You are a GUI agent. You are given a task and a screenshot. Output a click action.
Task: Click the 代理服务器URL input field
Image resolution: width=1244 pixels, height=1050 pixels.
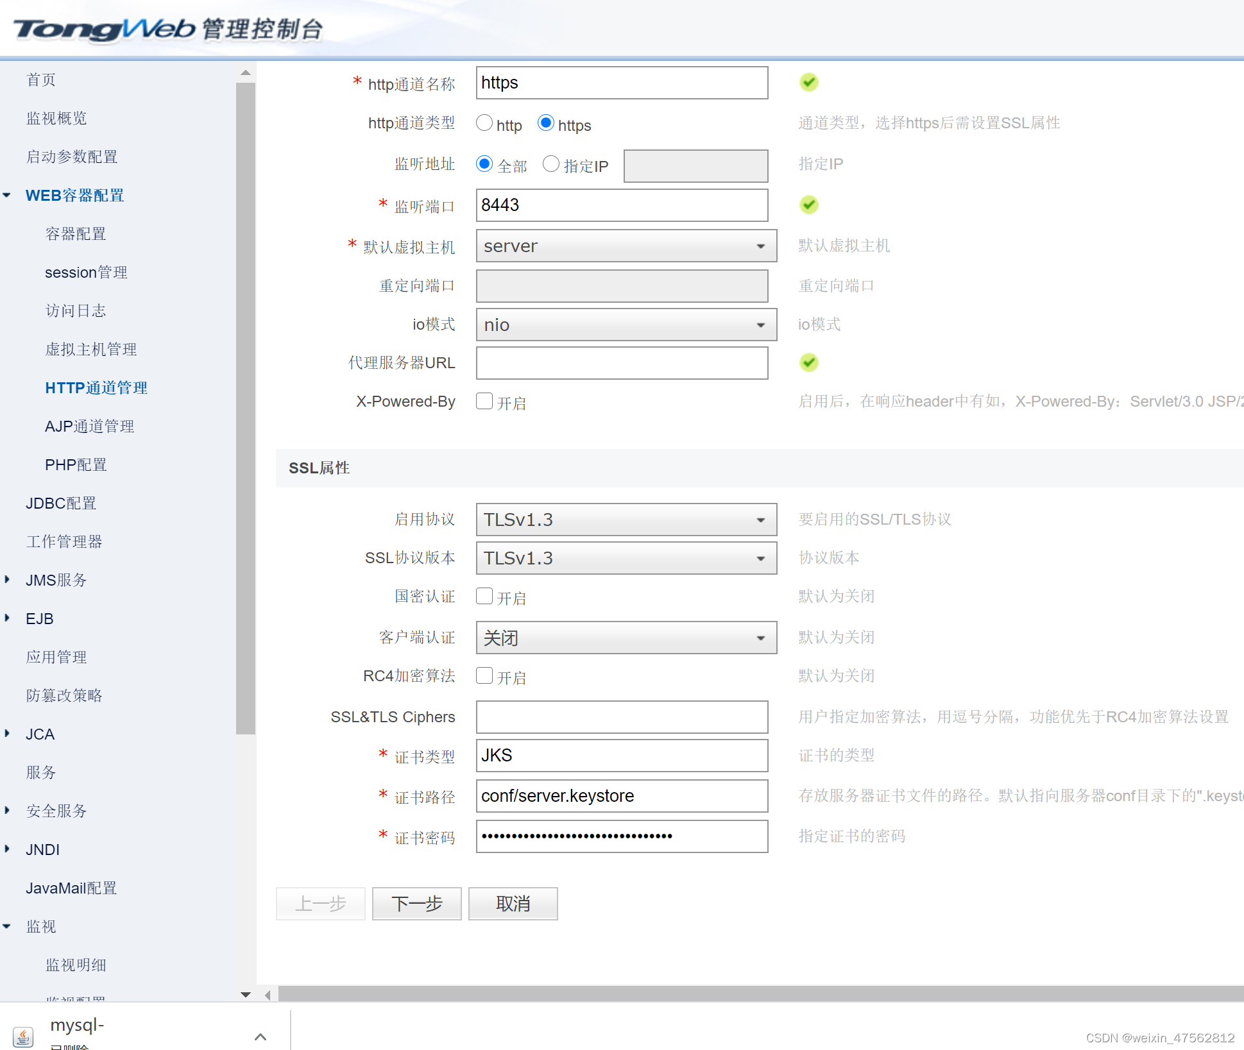click(622, 363)
